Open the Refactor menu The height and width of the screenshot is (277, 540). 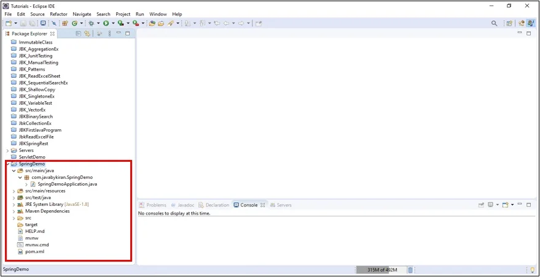click(x=58, y=14)
